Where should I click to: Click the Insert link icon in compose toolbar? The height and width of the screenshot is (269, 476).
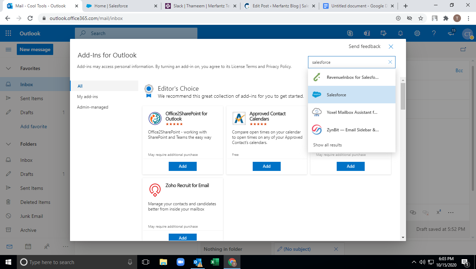(x=413, y=213)
